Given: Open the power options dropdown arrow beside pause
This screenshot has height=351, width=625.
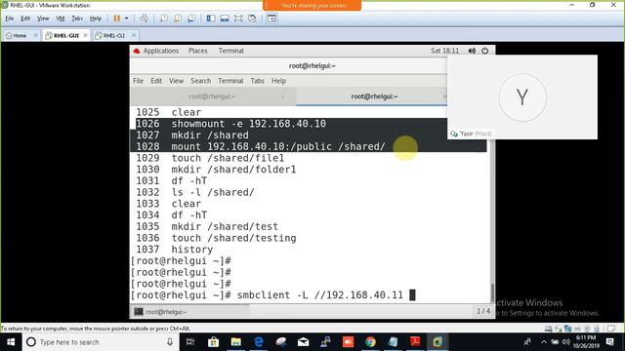Looking at the screenshot, I should pyautogui.click(x=126, y=19).
